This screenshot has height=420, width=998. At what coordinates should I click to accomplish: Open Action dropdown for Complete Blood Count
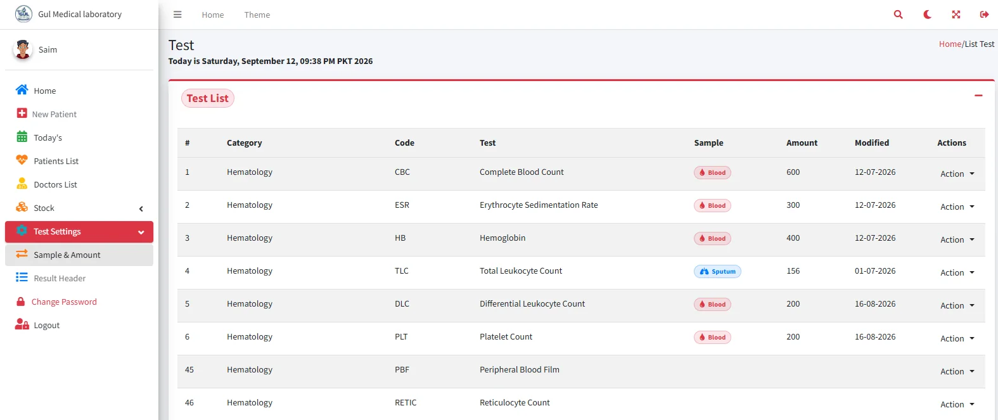pyautogui.click(x=957, y=174)
